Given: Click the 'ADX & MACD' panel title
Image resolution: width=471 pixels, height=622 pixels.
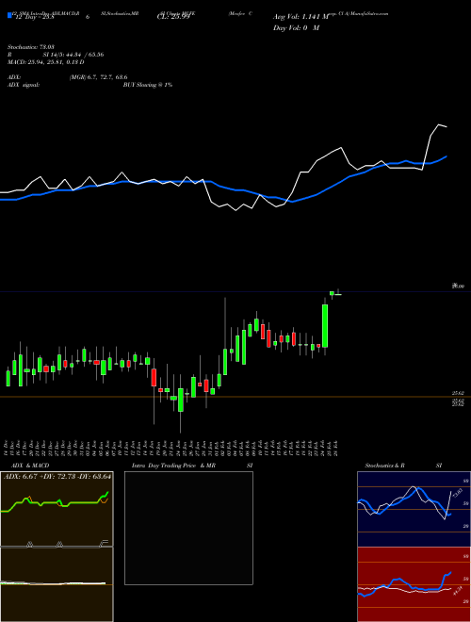Looking at the screenshot, I should (x=30, y=466).
